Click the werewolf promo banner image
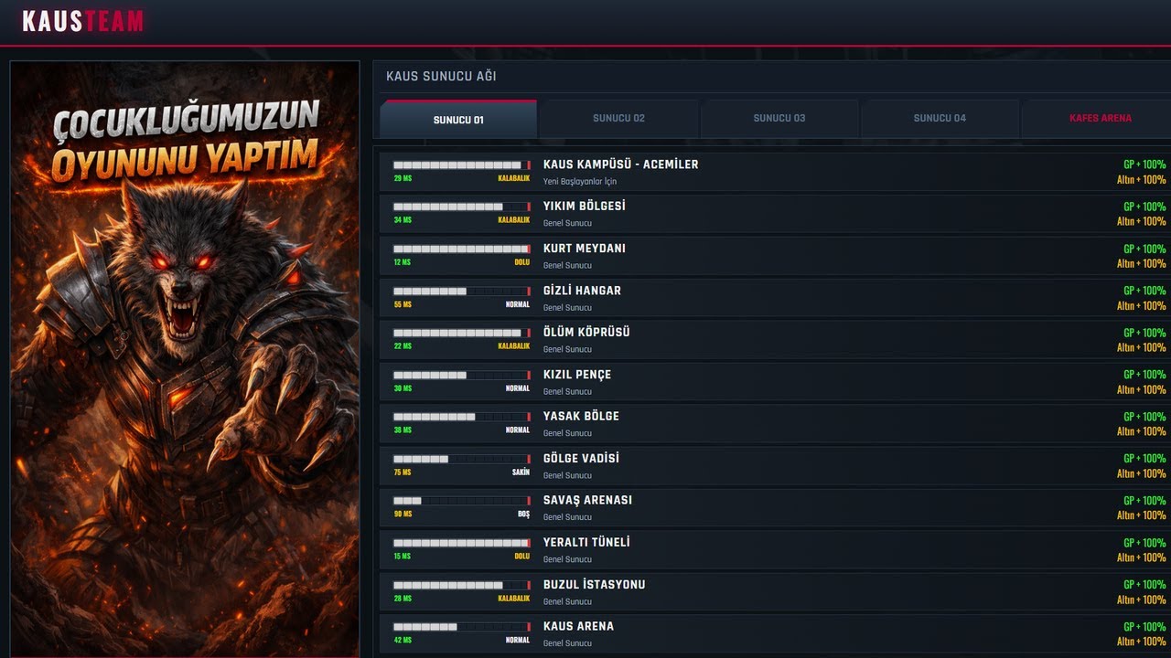Image resolution: width=1171 pixels, height=658 pixels. coord(185,359)
